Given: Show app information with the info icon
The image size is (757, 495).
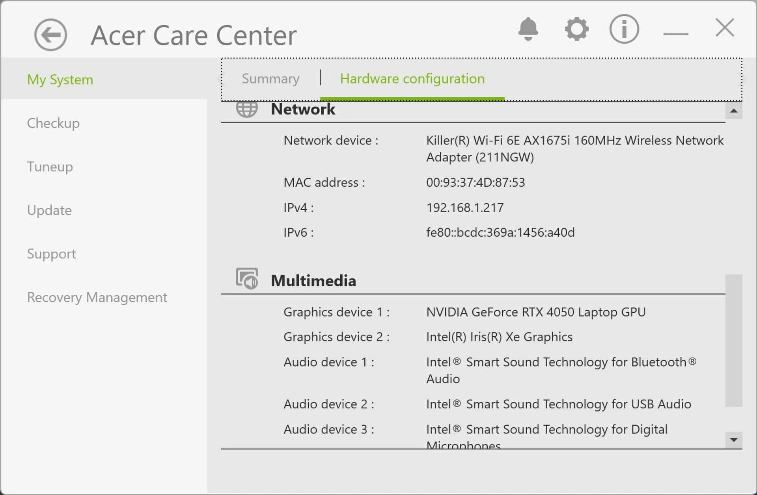Looking at the screenshot, I should tap(624, 29).
